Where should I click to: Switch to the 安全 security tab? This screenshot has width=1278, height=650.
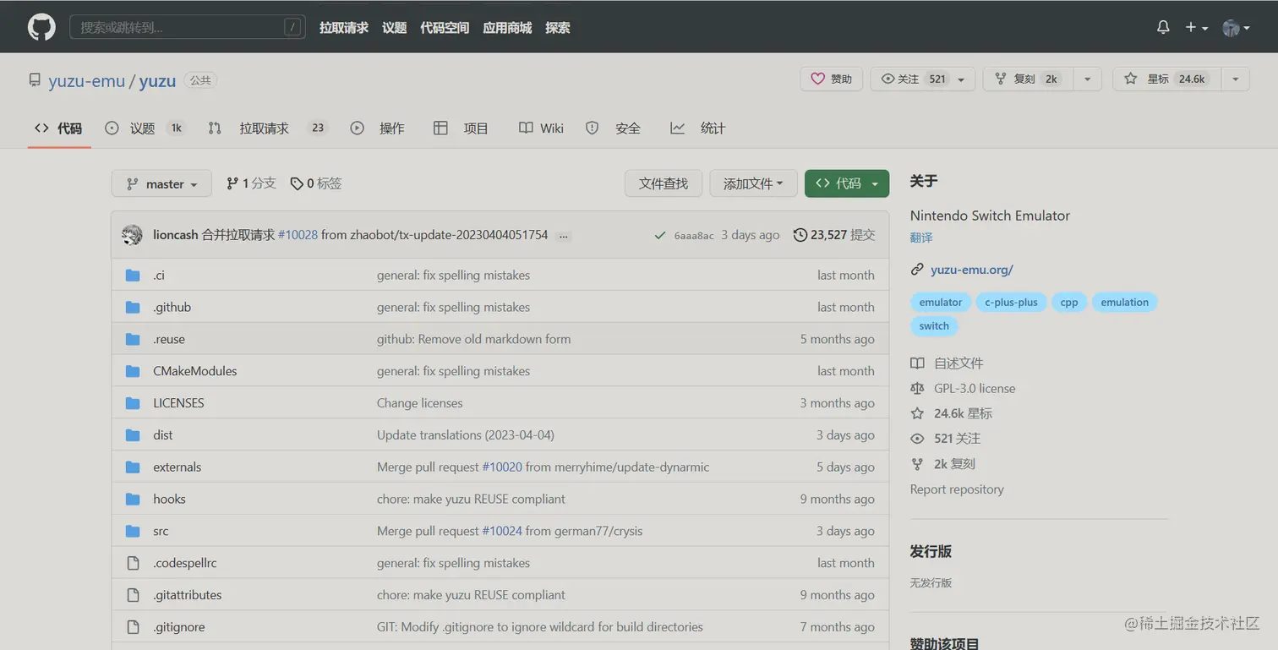tap(614, 128)
